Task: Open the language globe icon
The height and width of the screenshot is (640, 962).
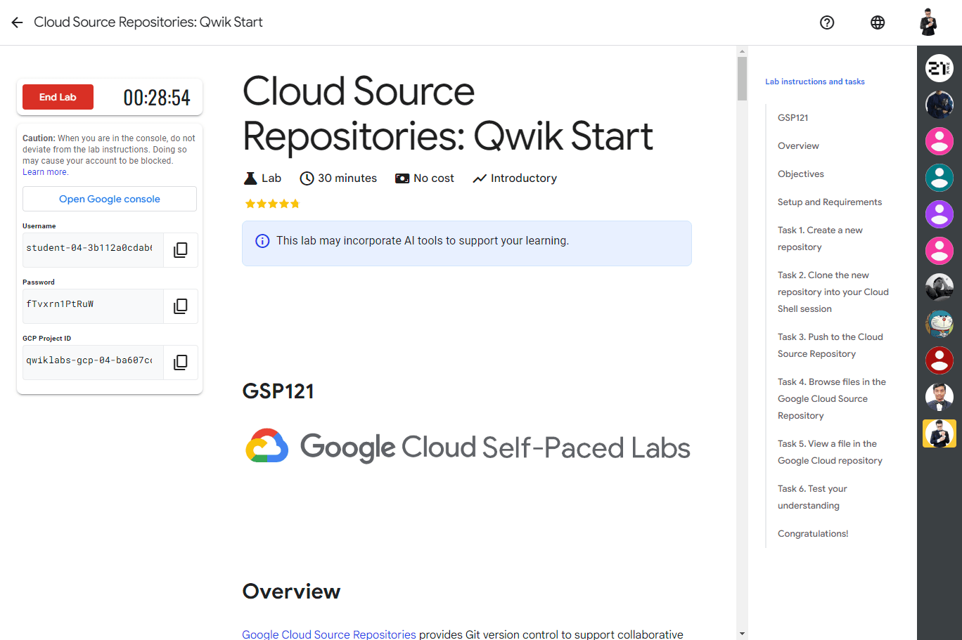Action: [878, 22]
